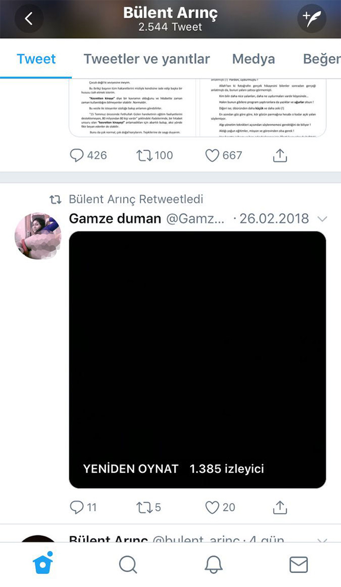341x587 pixels.
Task: Like the tweet with 667 likes
Action: pos(212,155)
